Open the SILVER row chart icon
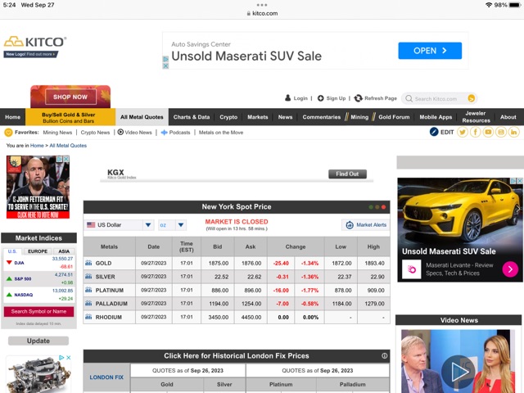The height and width of the screenshot is (393, 524). click(x=88, y=277)
